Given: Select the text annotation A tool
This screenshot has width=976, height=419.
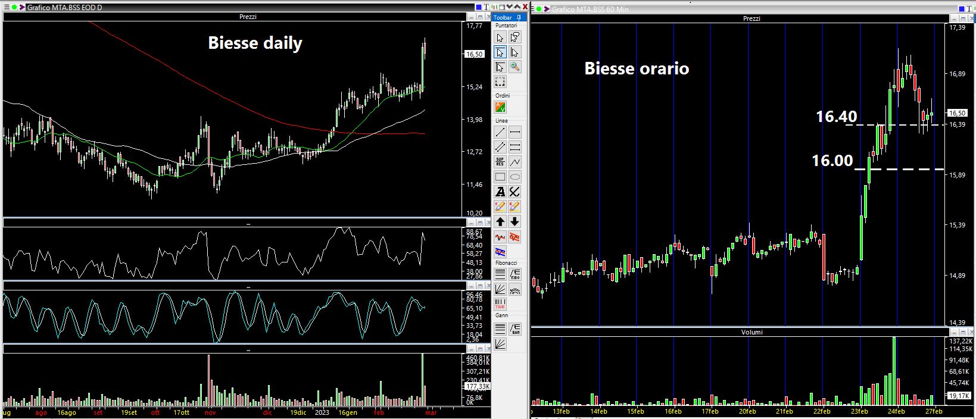Looking at the screenshot, I should tap(500, 192).
